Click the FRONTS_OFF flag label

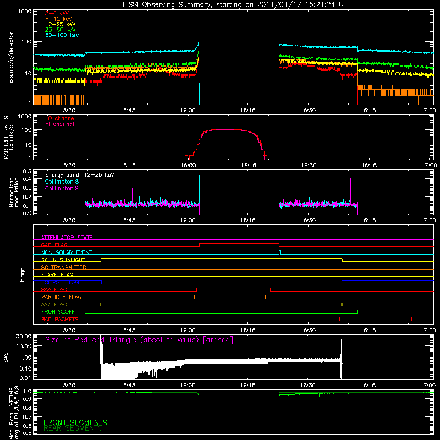click(x=58, y=312)
